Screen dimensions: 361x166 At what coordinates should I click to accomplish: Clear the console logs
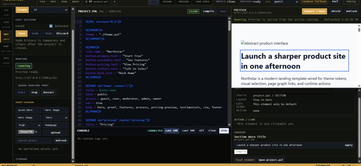pyautogui.click(x=212, y=131)
